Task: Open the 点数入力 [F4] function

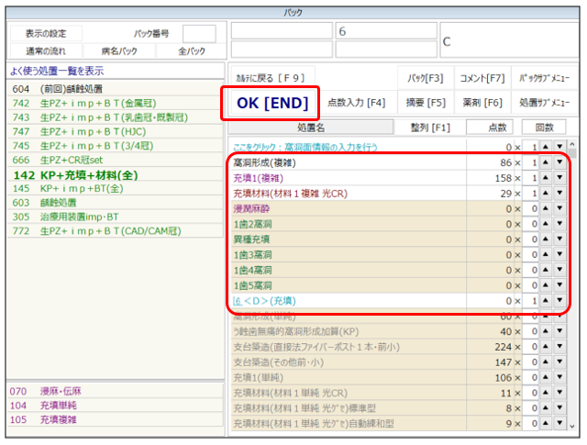Action: [x=357, y=103]
